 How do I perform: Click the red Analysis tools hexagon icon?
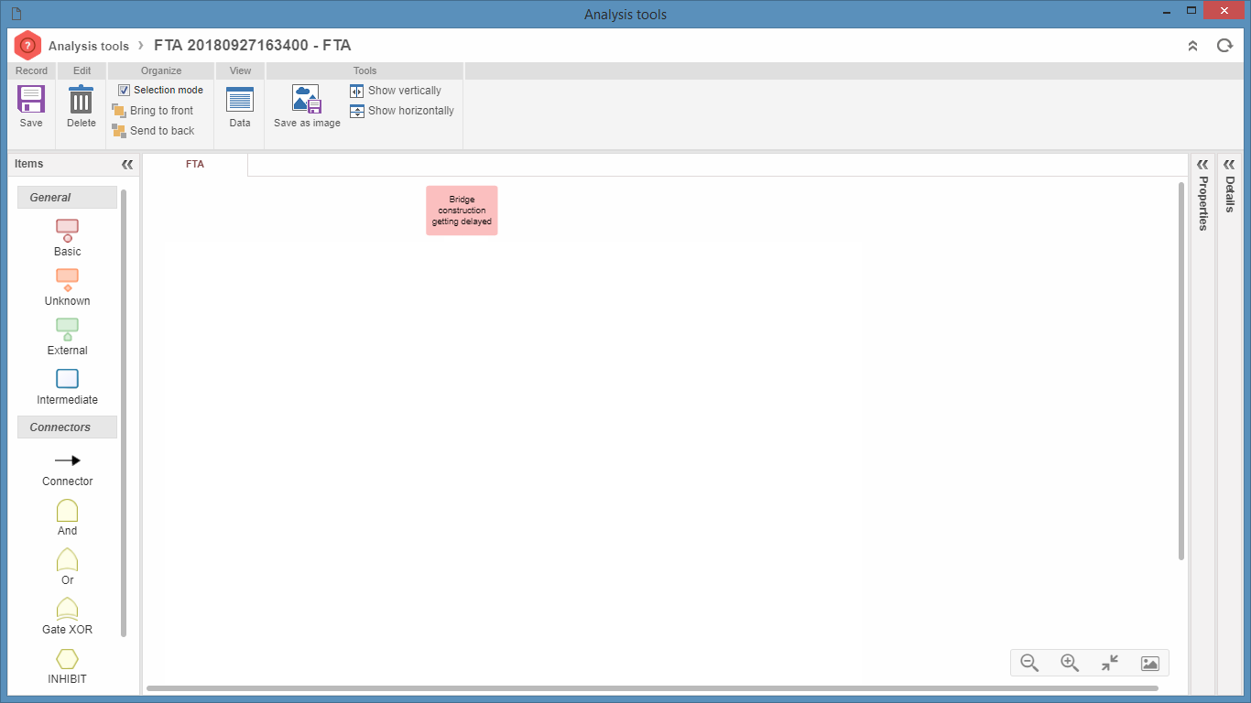click(x=27, y=45)
